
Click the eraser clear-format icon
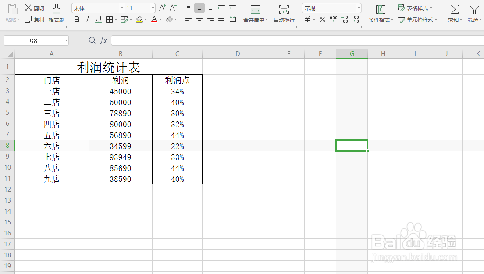(169, 20)
